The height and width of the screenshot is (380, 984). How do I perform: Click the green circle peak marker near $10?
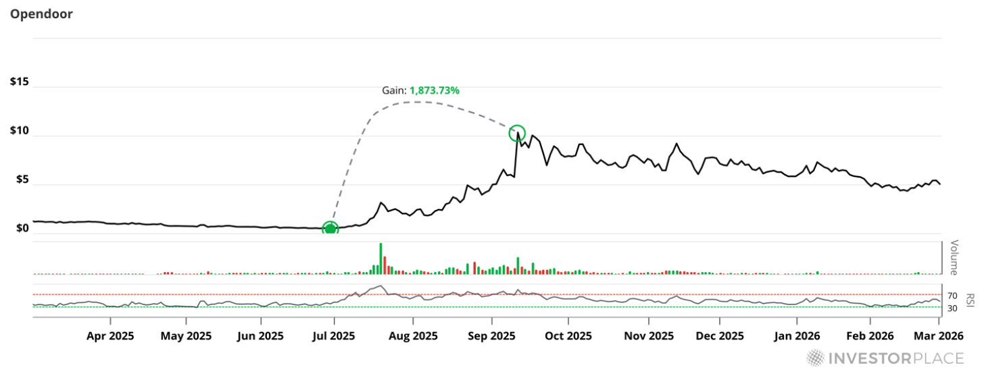tap(516, 132)
